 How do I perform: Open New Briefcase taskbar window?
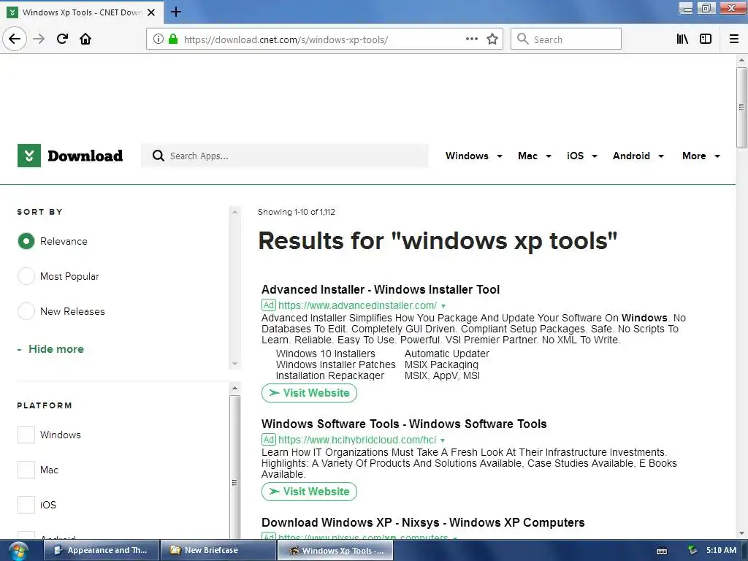pyautogui.click(x=218, y=551)
